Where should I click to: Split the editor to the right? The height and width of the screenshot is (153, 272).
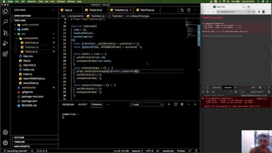coord(189,10)
